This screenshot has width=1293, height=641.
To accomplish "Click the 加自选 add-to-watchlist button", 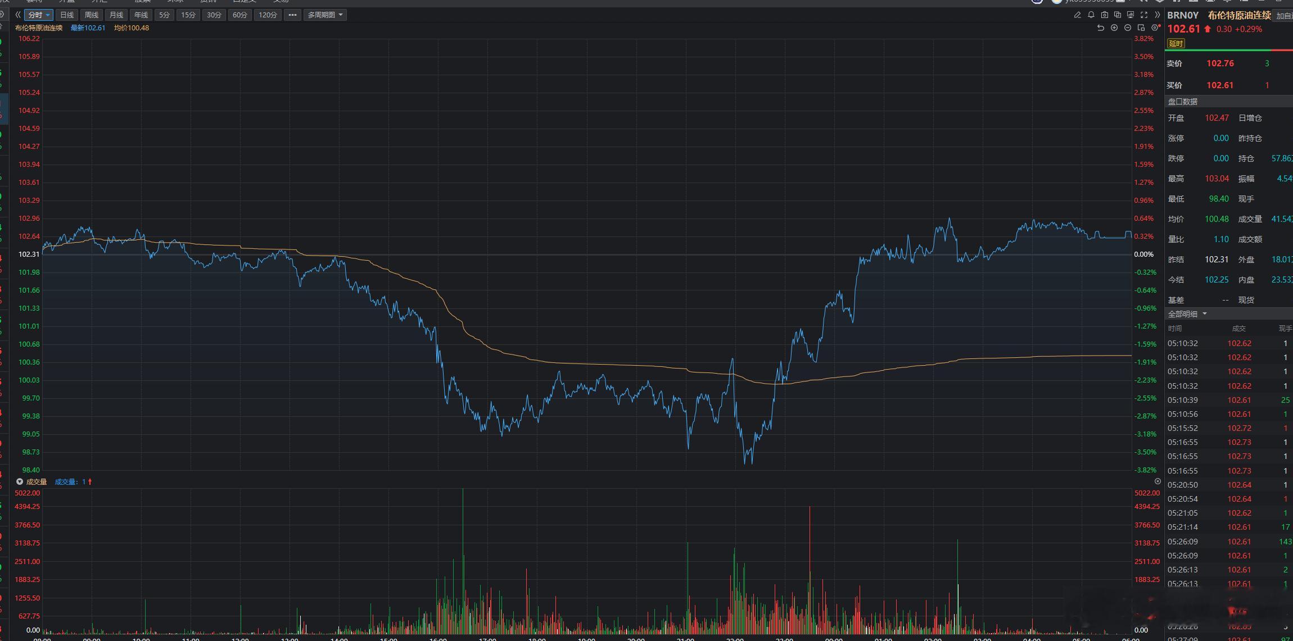I will tap(1283, 16).
